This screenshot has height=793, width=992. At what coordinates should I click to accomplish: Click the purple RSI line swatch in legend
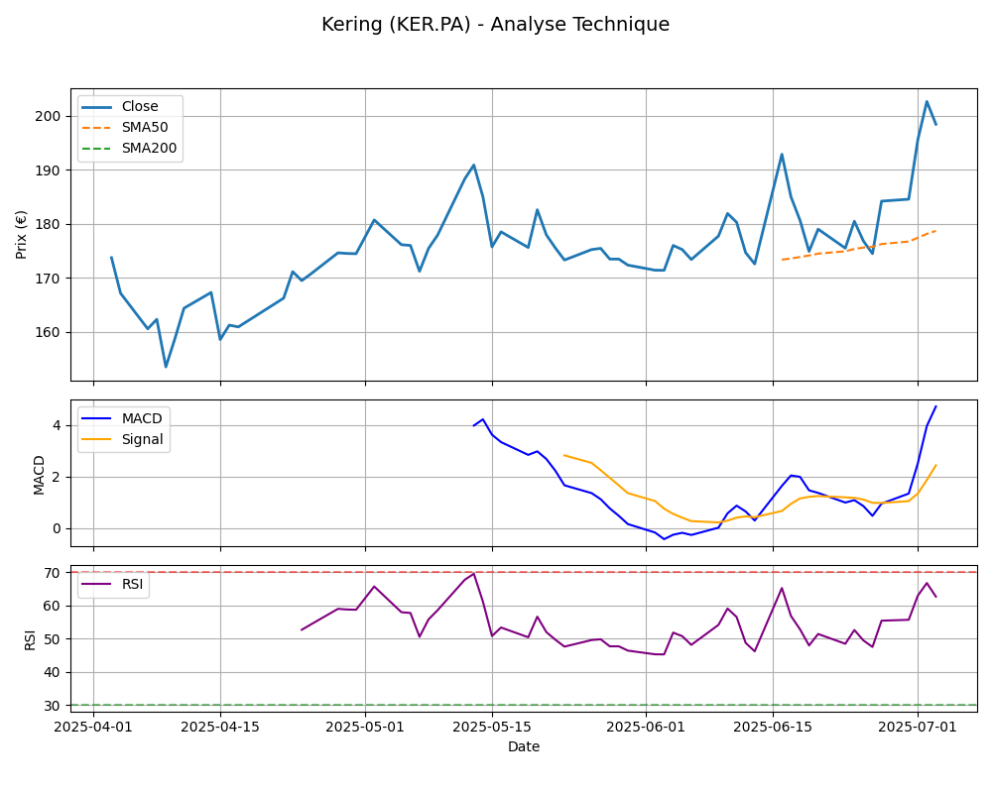point(97,585)
